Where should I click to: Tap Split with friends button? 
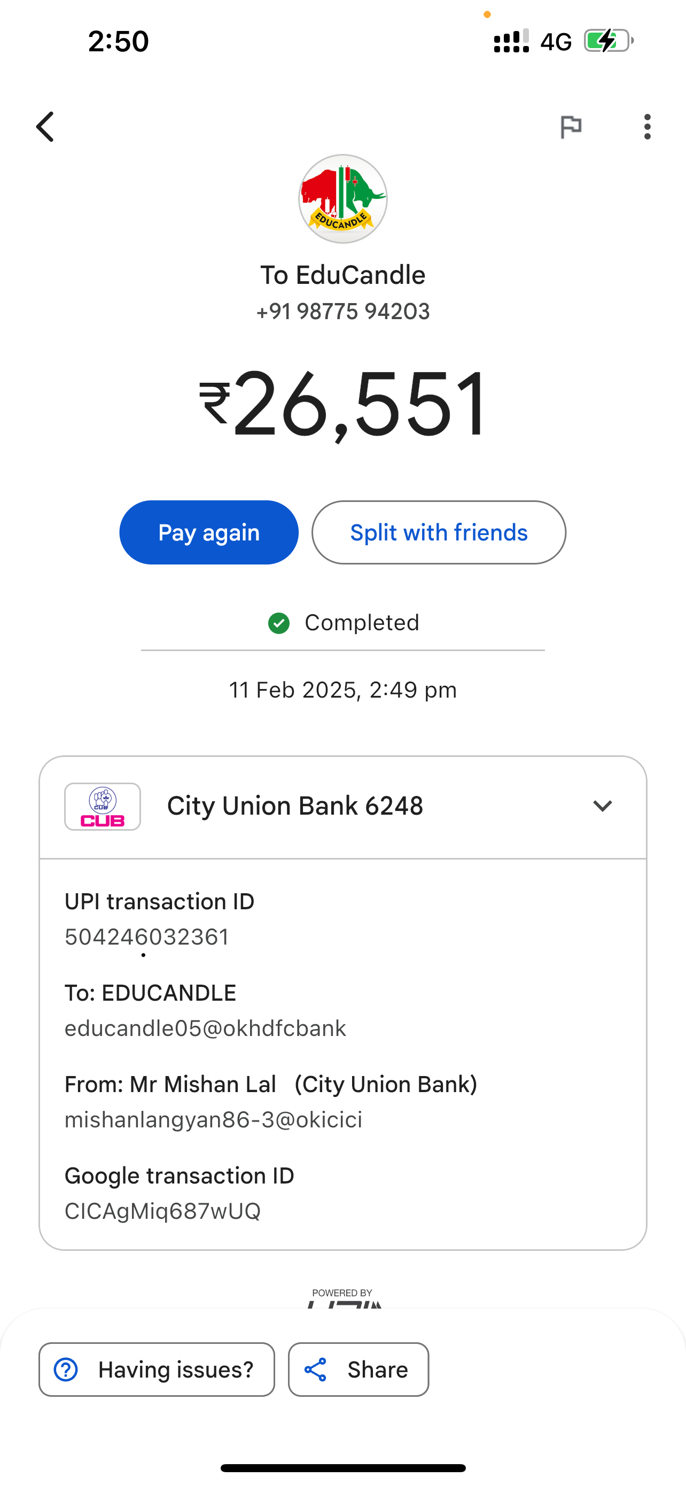pos(438,532)
